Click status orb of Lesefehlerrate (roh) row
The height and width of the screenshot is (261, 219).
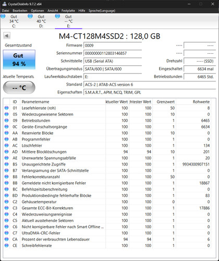(7, 108)
